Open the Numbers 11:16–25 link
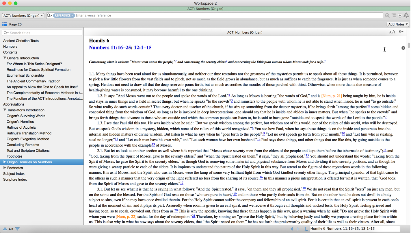The height and width of the screenshot is (233, 411). coord(110,48)
